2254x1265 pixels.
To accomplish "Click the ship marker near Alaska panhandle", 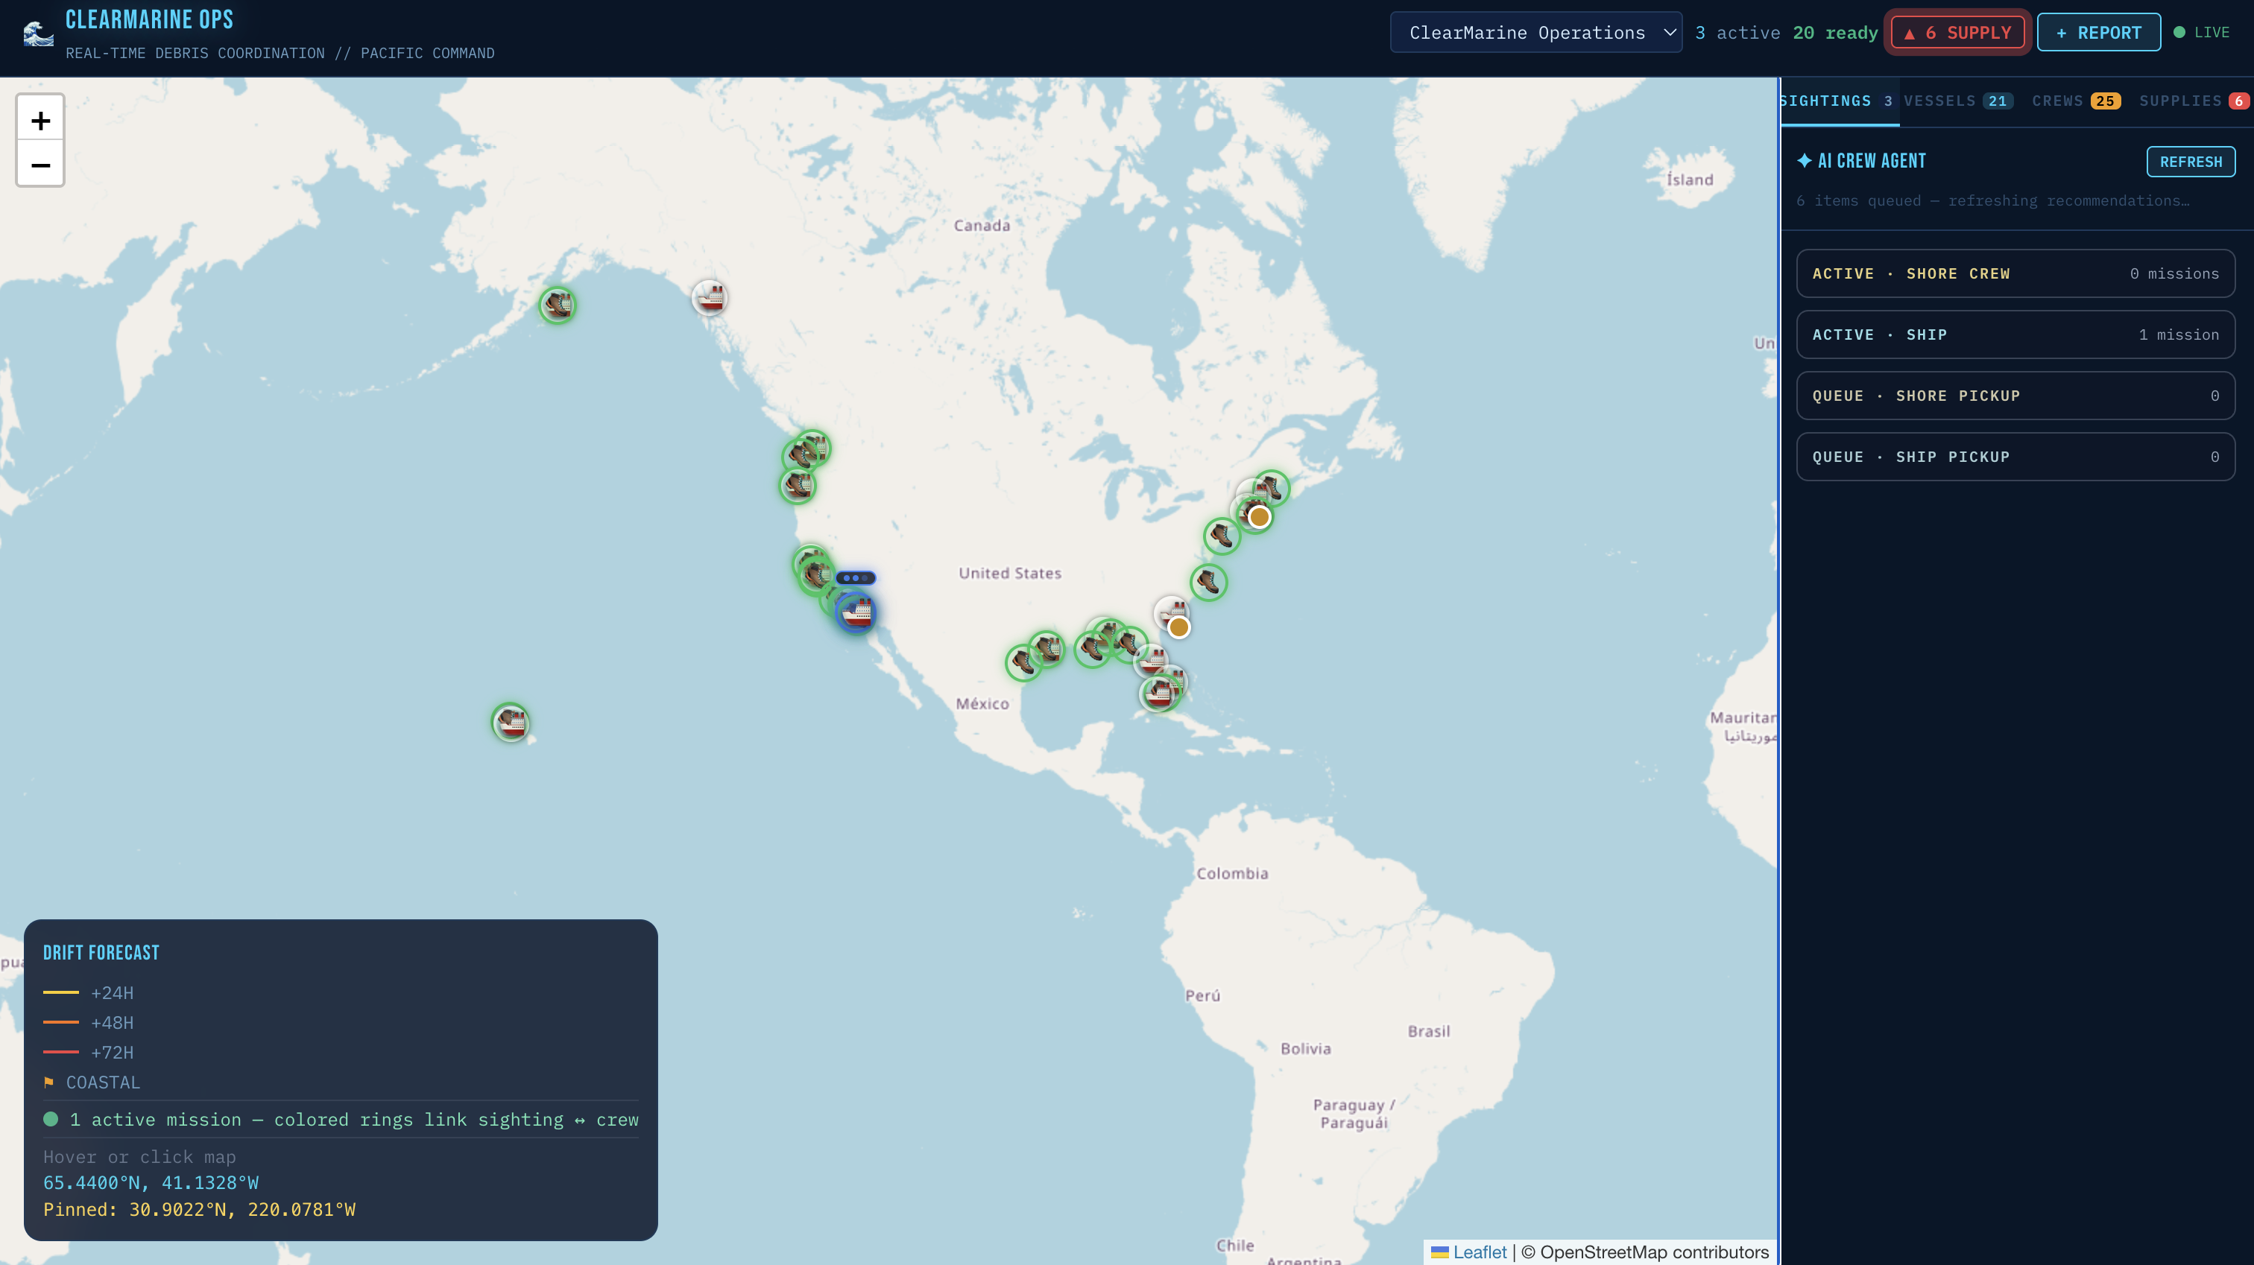I will pyautogui.click(x=710, y=298).
